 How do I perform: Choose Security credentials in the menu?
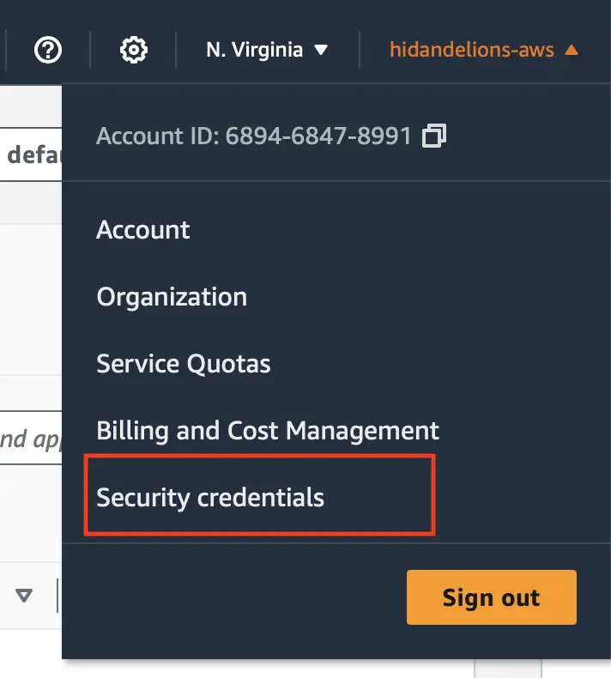(x=210, y=497)
